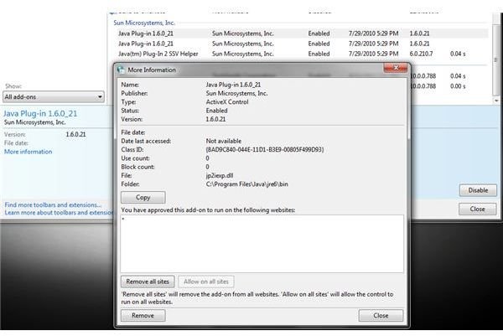This screenshot has width=503, height=336.
Task: Click the greyed Allow on all sites button
Action: [206, 282]
